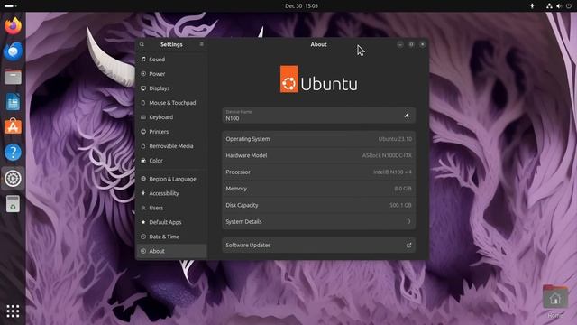Open Region & Language settings

tap(171, 179)
